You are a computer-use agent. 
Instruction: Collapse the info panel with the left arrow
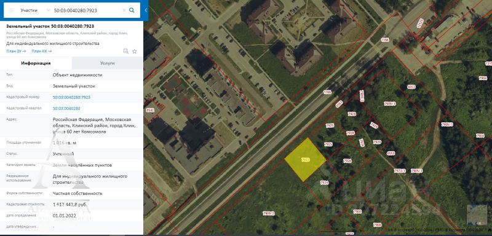(x=146, y=10)
